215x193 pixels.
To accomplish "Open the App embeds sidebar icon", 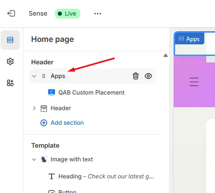I will (x=10, y=83).
